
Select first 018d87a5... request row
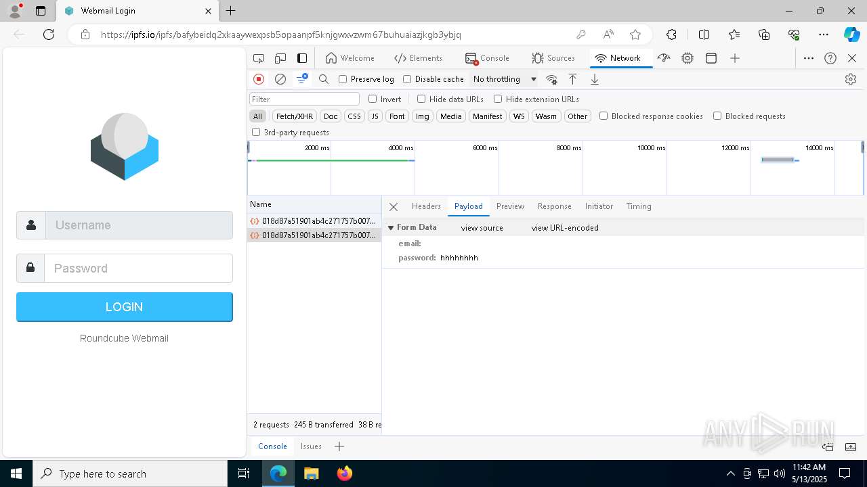[314, 221]
